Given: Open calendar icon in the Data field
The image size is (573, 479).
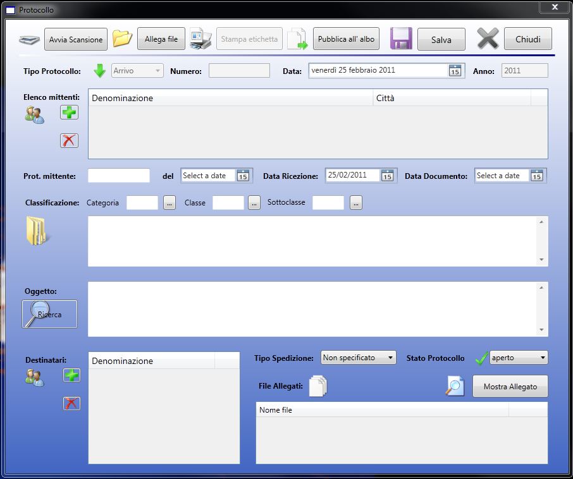Looking at the screenshot, I should tap(455, 71).
